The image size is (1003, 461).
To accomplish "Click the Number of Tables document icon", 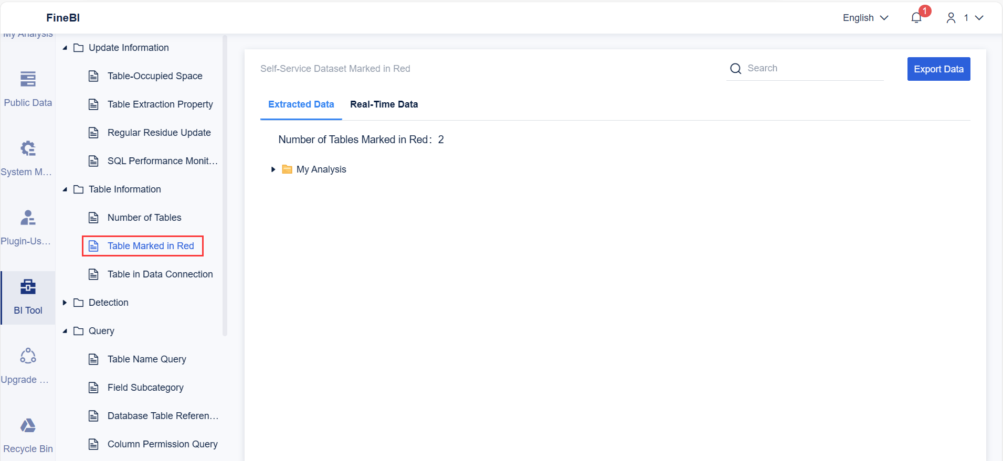I will [x=93, y=218].
